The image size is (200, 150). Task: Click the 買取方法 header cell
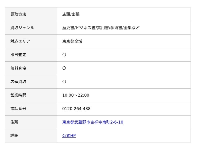point(31,14)
